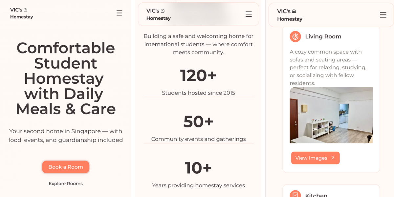Click the orange Living Room circular icon

pos(295,36)
